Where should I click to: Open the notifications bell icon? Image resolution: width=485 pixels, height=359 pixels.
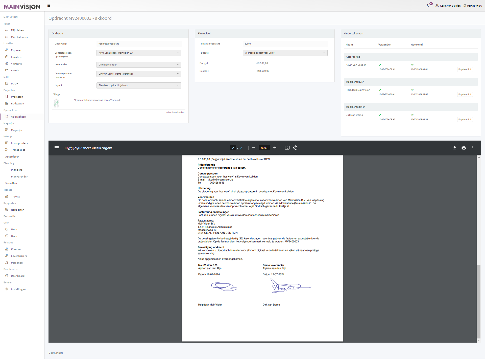point(428,5)
